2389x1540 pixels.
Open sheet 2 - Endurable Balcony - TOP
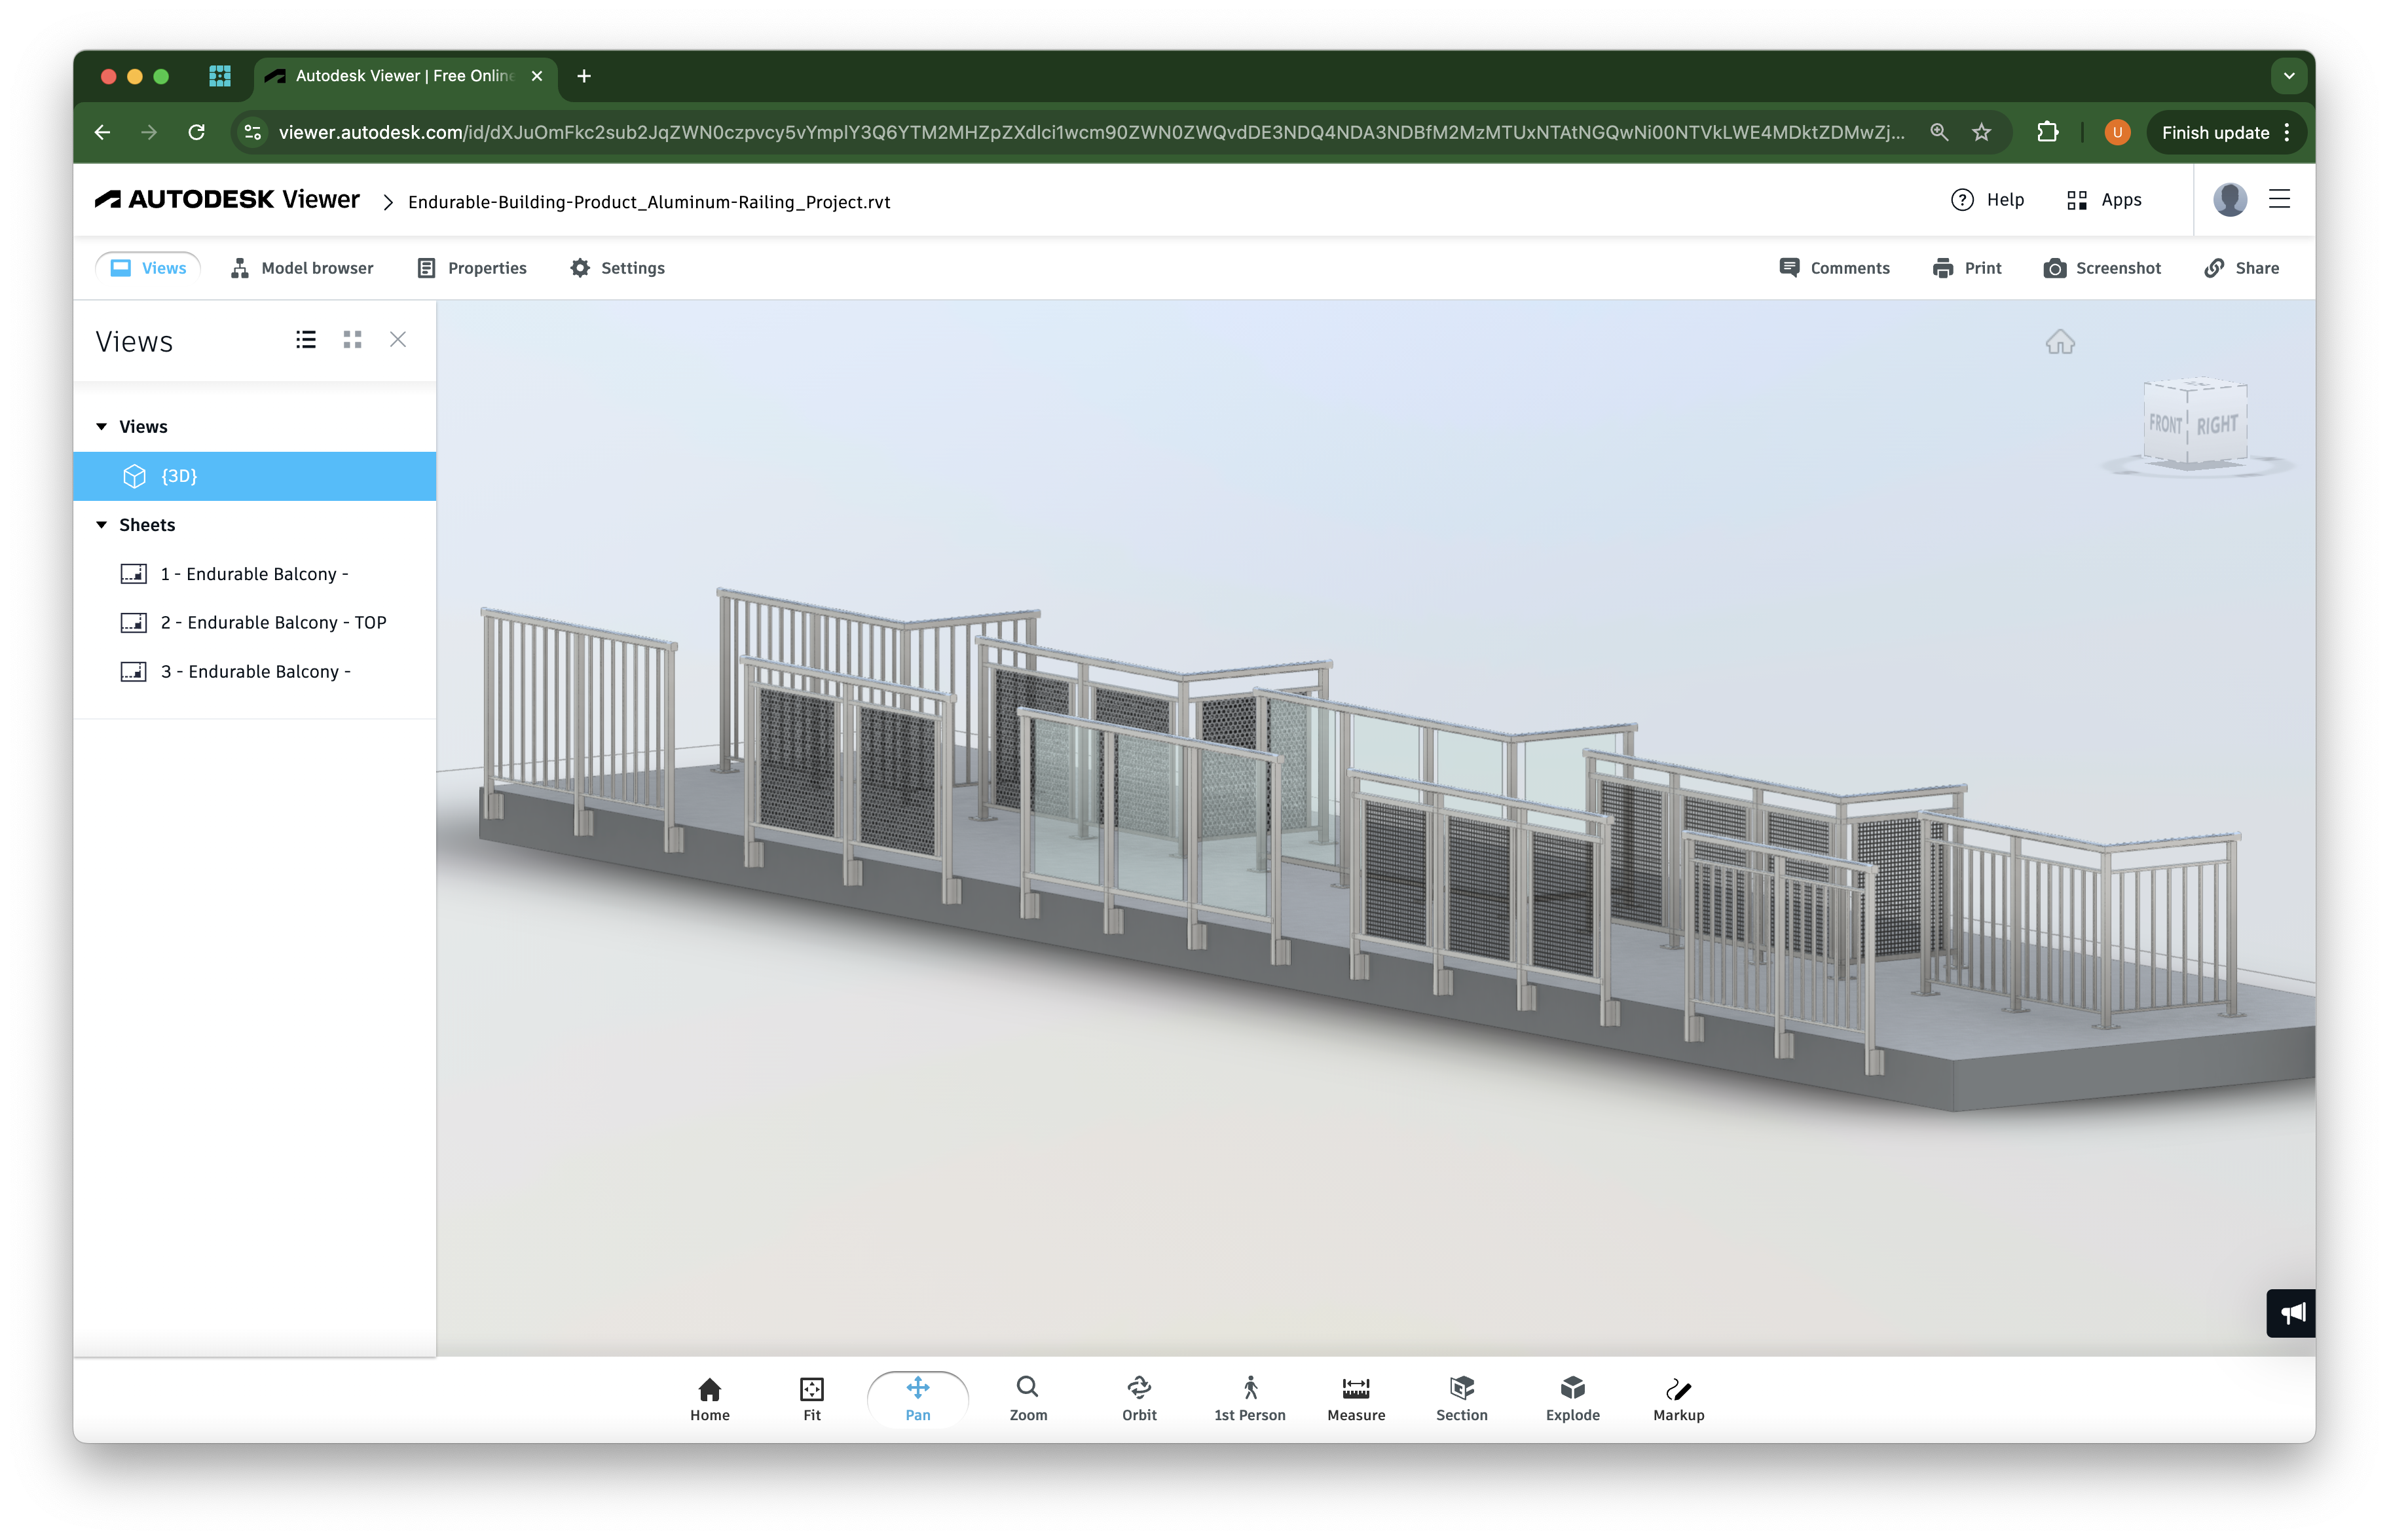255,622
